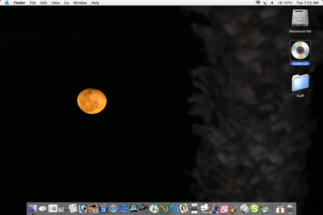Open QuickTime Player from the Dock
The image size is (323, 215).
coord(174,209)
